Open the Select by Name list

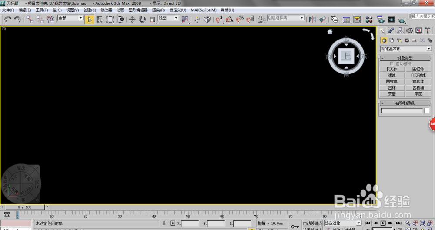coord(100,20)
